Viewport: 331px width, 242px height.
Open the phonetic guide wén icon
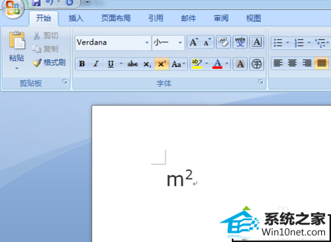pos(240,42)
